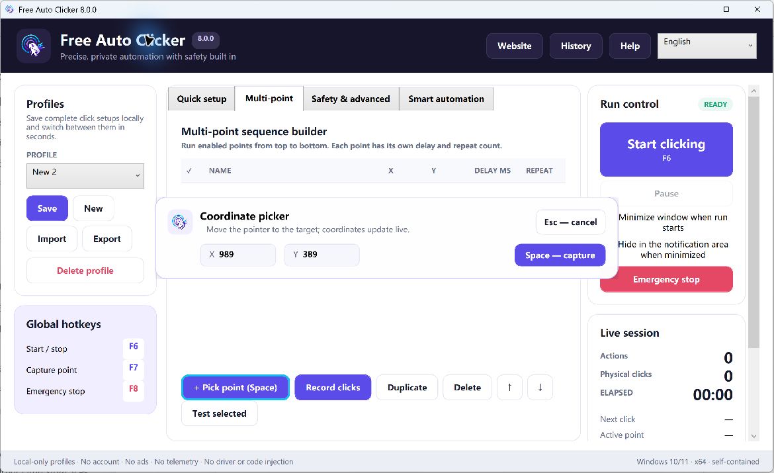Click the Windows 10/11 · x64 status text
Screen dimensions: 774x473
point(698,462)
